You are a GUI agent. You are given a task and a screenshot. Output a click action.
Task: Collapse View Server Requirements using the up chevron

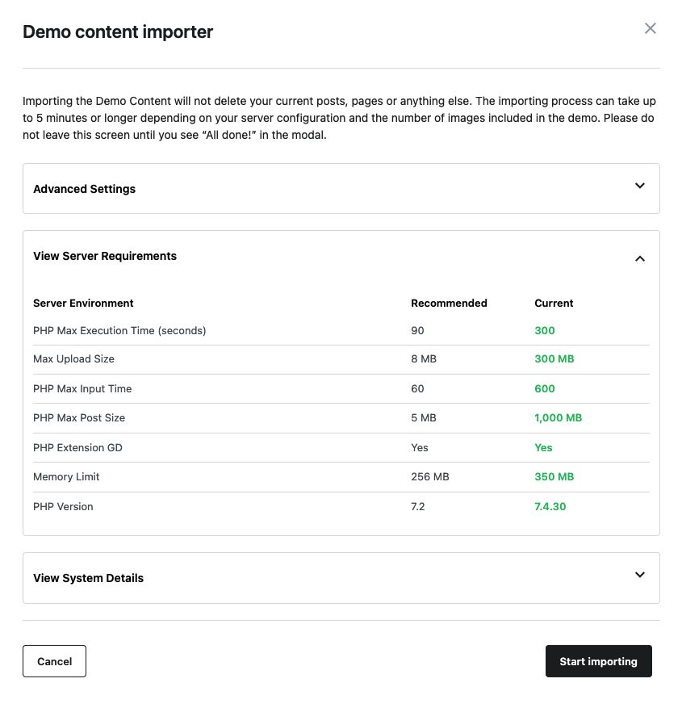point(639,258)
